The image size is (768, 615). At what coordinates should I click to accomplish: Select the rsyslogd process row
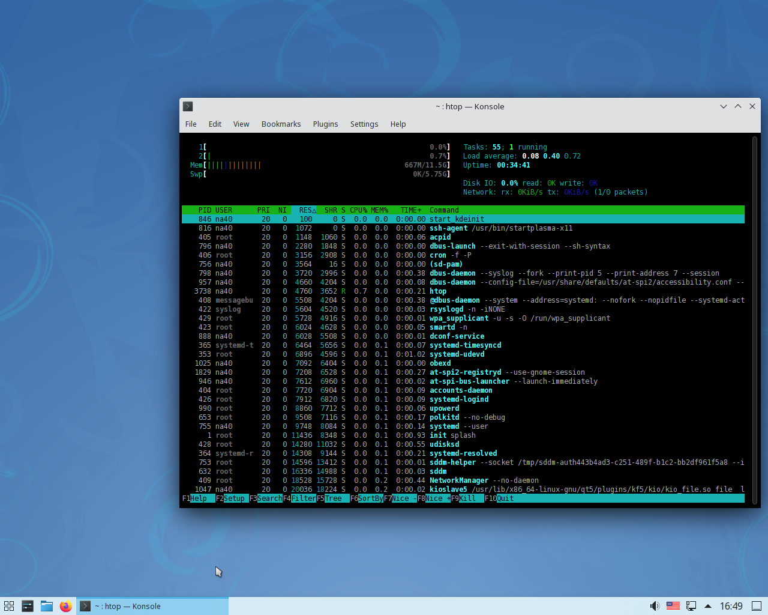(x=463, y=309)
